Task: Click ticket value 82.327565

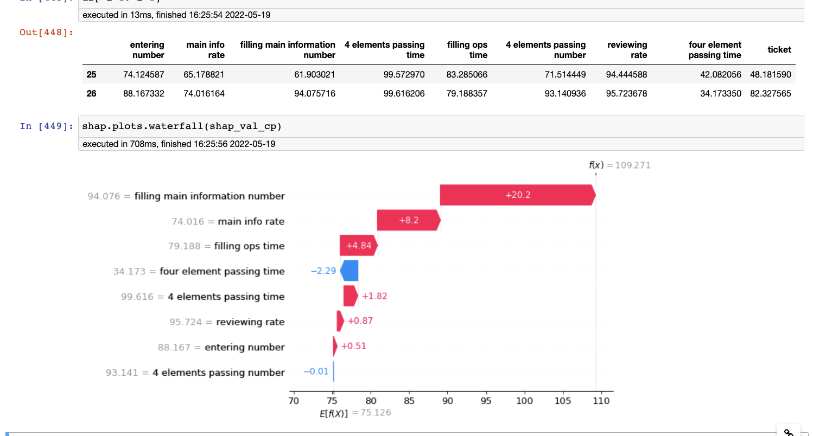Action: tap(771, 93)
